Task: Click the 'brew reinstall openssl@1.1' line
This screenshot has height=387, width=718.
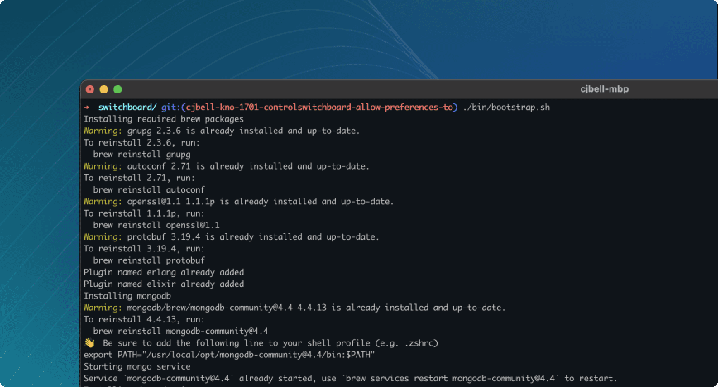Action: 156,225
